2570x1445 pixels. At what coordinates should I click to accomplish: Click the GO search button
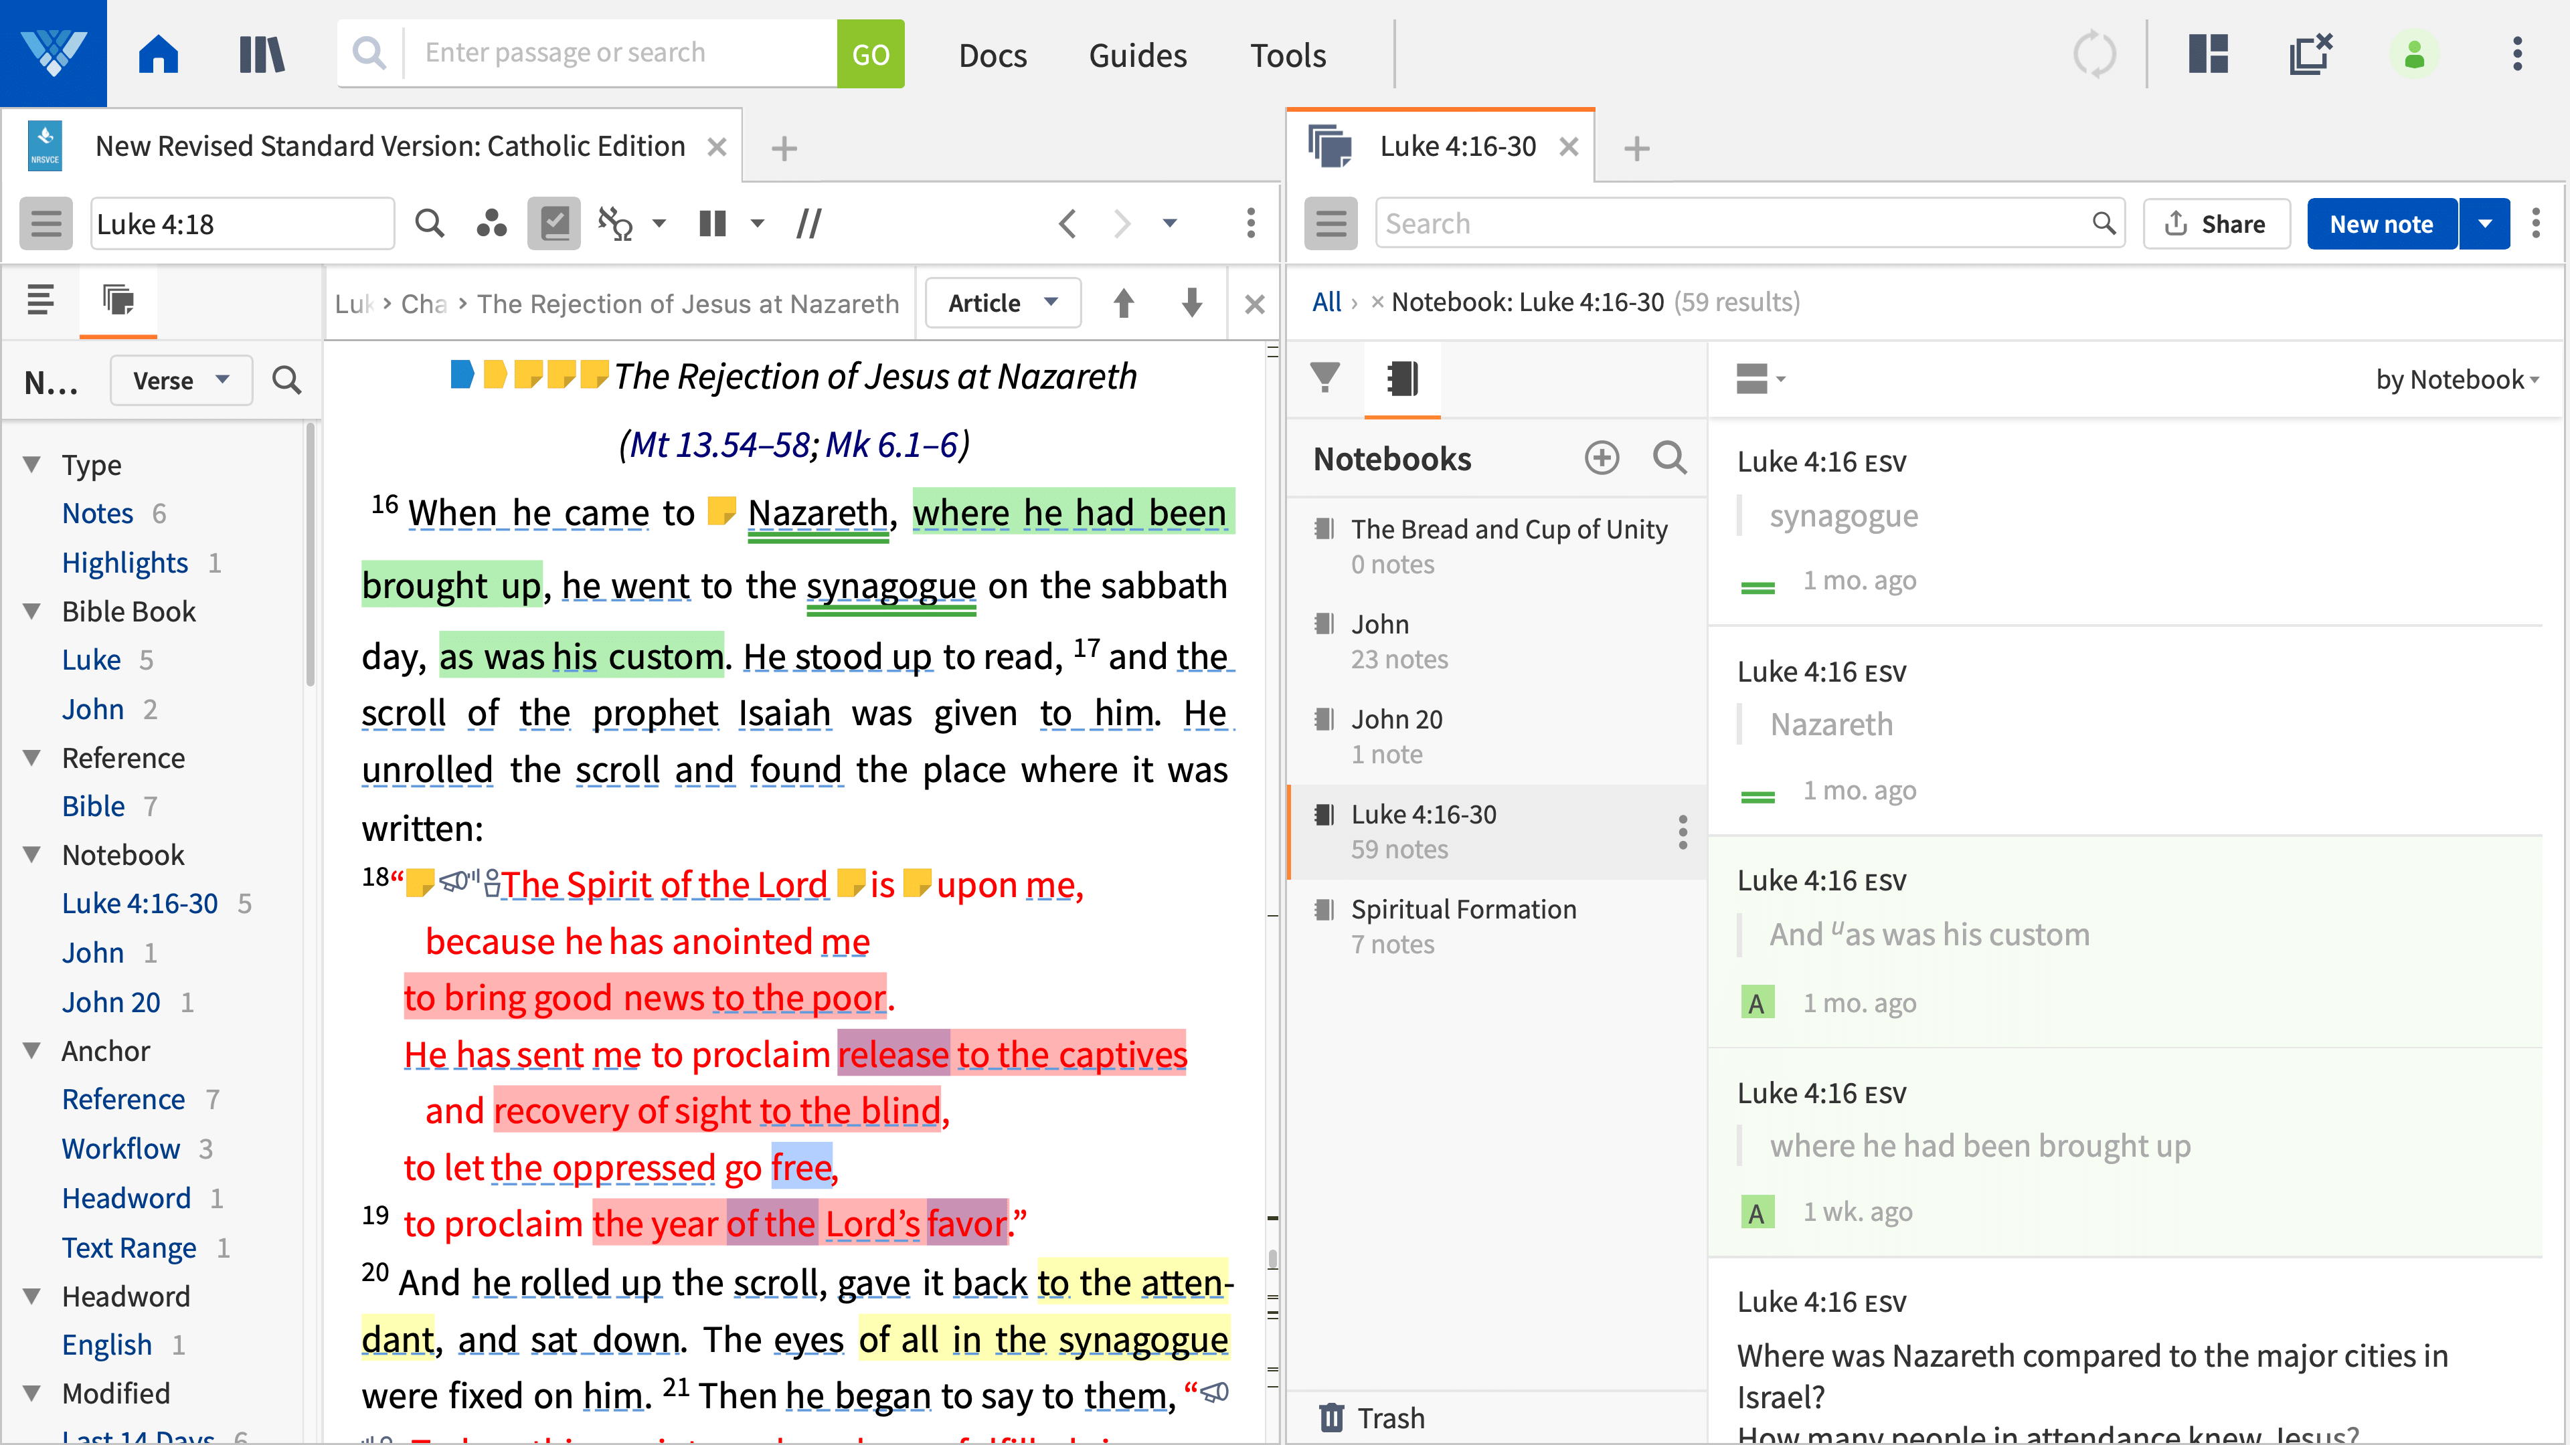[870, 54]
